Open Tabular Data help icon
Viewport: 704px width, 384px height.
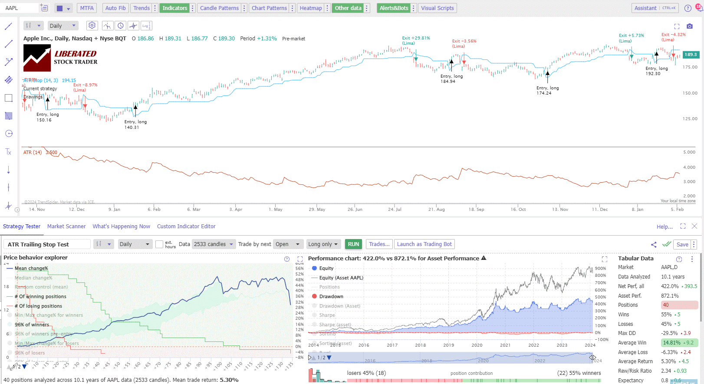click(679, 259)
